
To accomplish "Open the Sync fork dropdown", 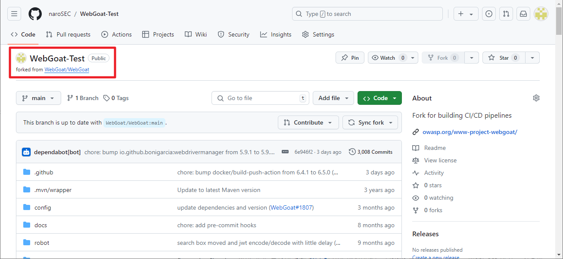I will [370, 122].
